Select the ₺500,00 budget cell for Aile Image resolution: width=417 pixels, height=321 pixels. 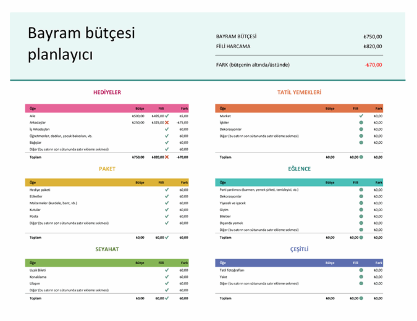[x=138, y=115]
